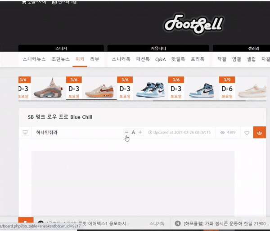Click the N icon beside 하프클럽 notice
Viewport: 270px width, 231px height.
coord(178,223)
